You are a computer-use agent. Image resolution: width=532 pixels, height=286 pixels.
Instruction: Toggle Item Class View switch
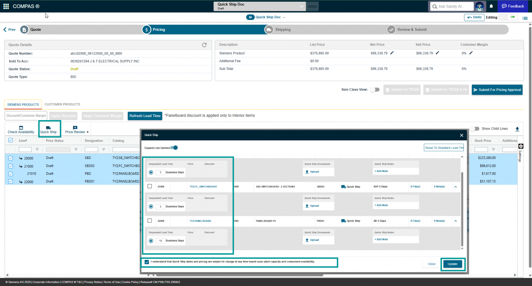coord(375,90)
